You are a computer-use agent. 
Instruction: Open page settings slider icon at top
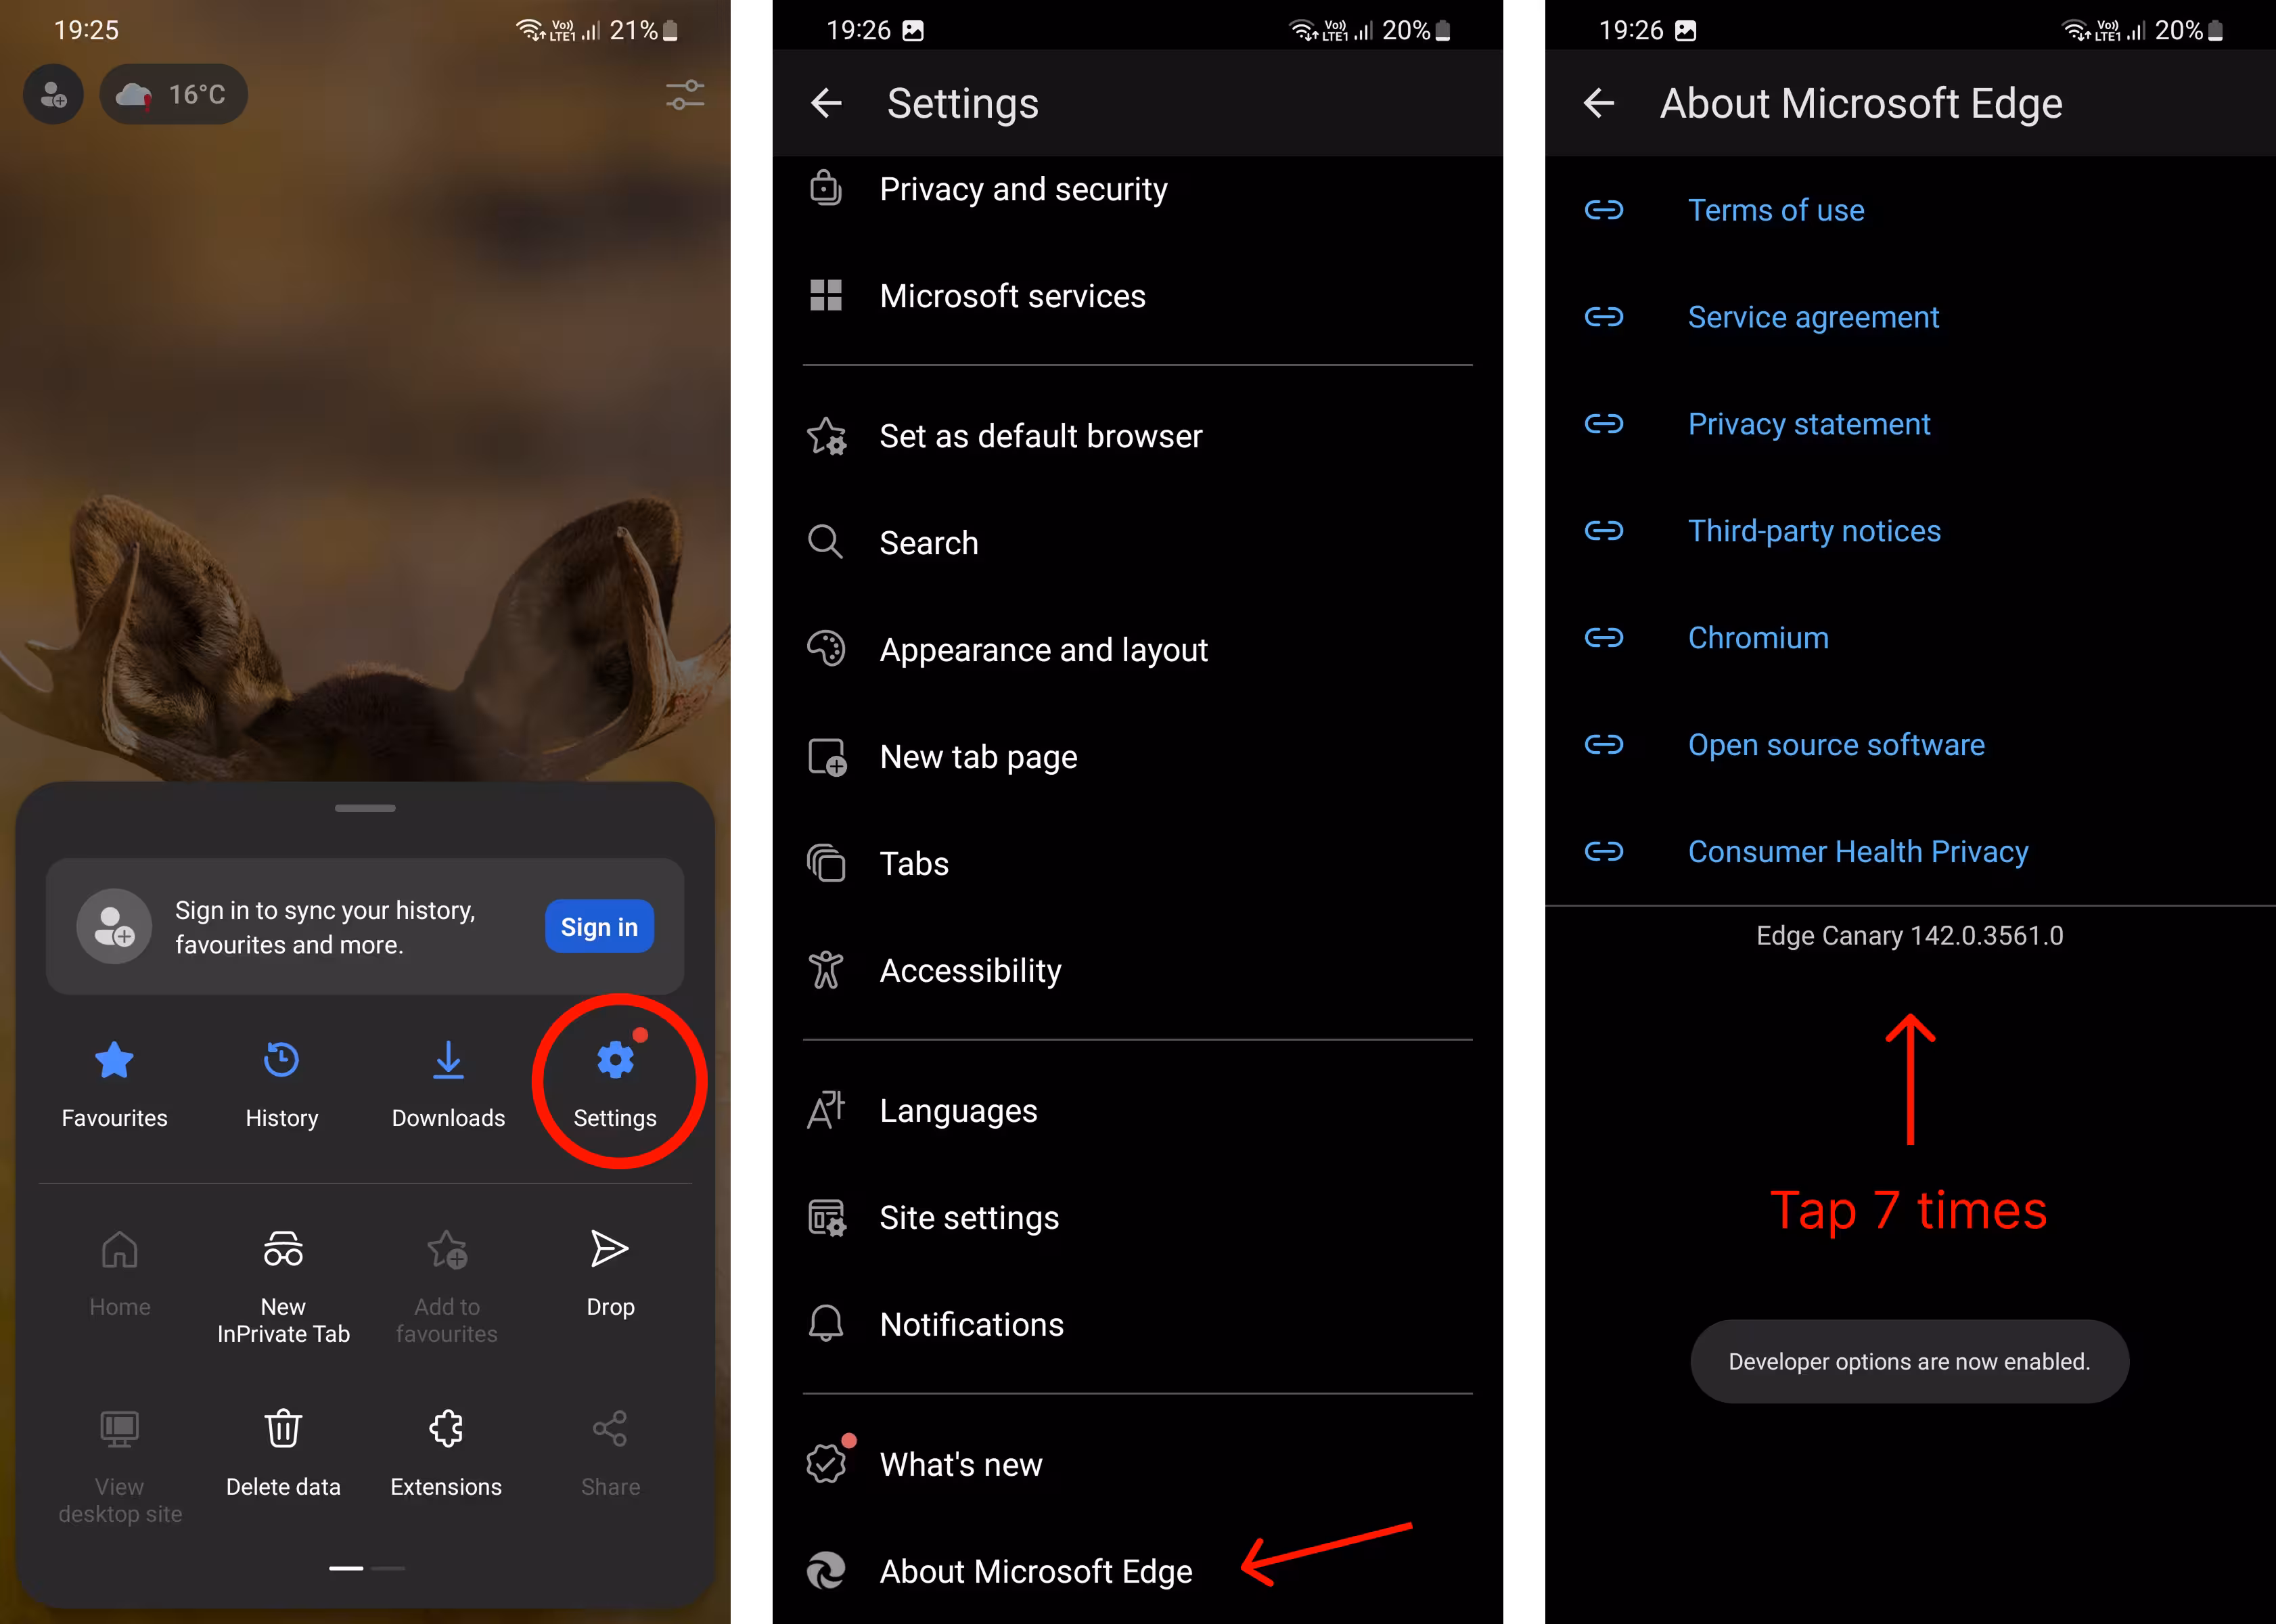tap(685, 95)
